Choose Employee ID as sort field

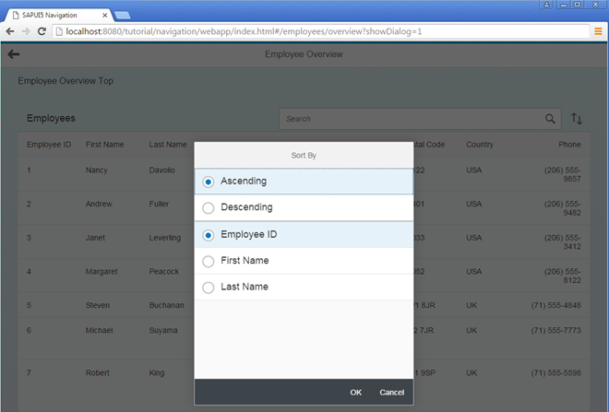pyautogui.click(x=209, y=235)
